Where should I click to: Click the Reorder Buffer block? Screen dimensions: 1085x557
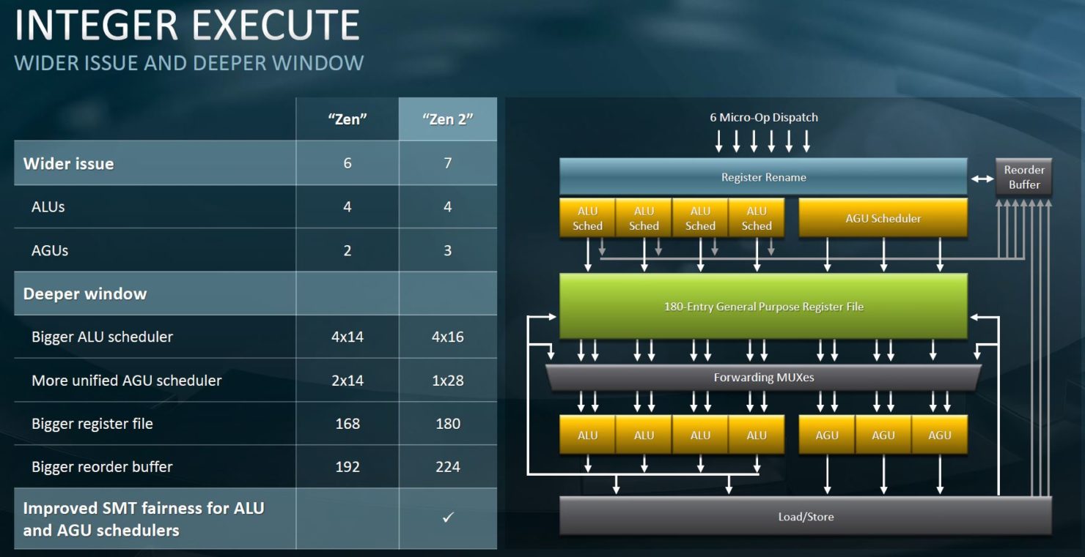click(1023, 177)
